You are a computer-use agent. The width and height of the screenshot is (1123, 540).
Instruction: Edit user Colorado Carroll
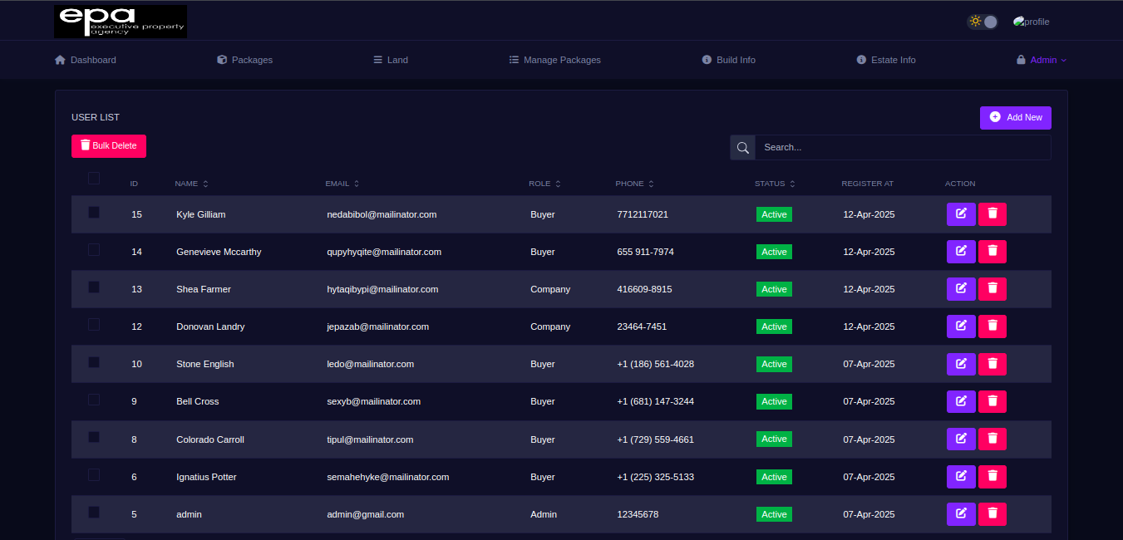(961, 439)
